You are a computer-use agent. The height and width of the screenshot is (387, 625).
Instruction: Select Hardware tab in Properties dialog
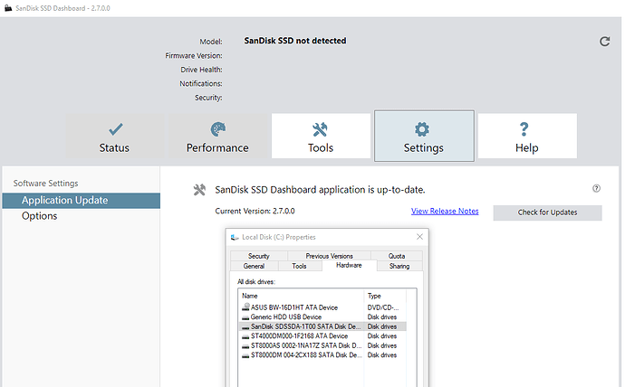tap(349, 265)
